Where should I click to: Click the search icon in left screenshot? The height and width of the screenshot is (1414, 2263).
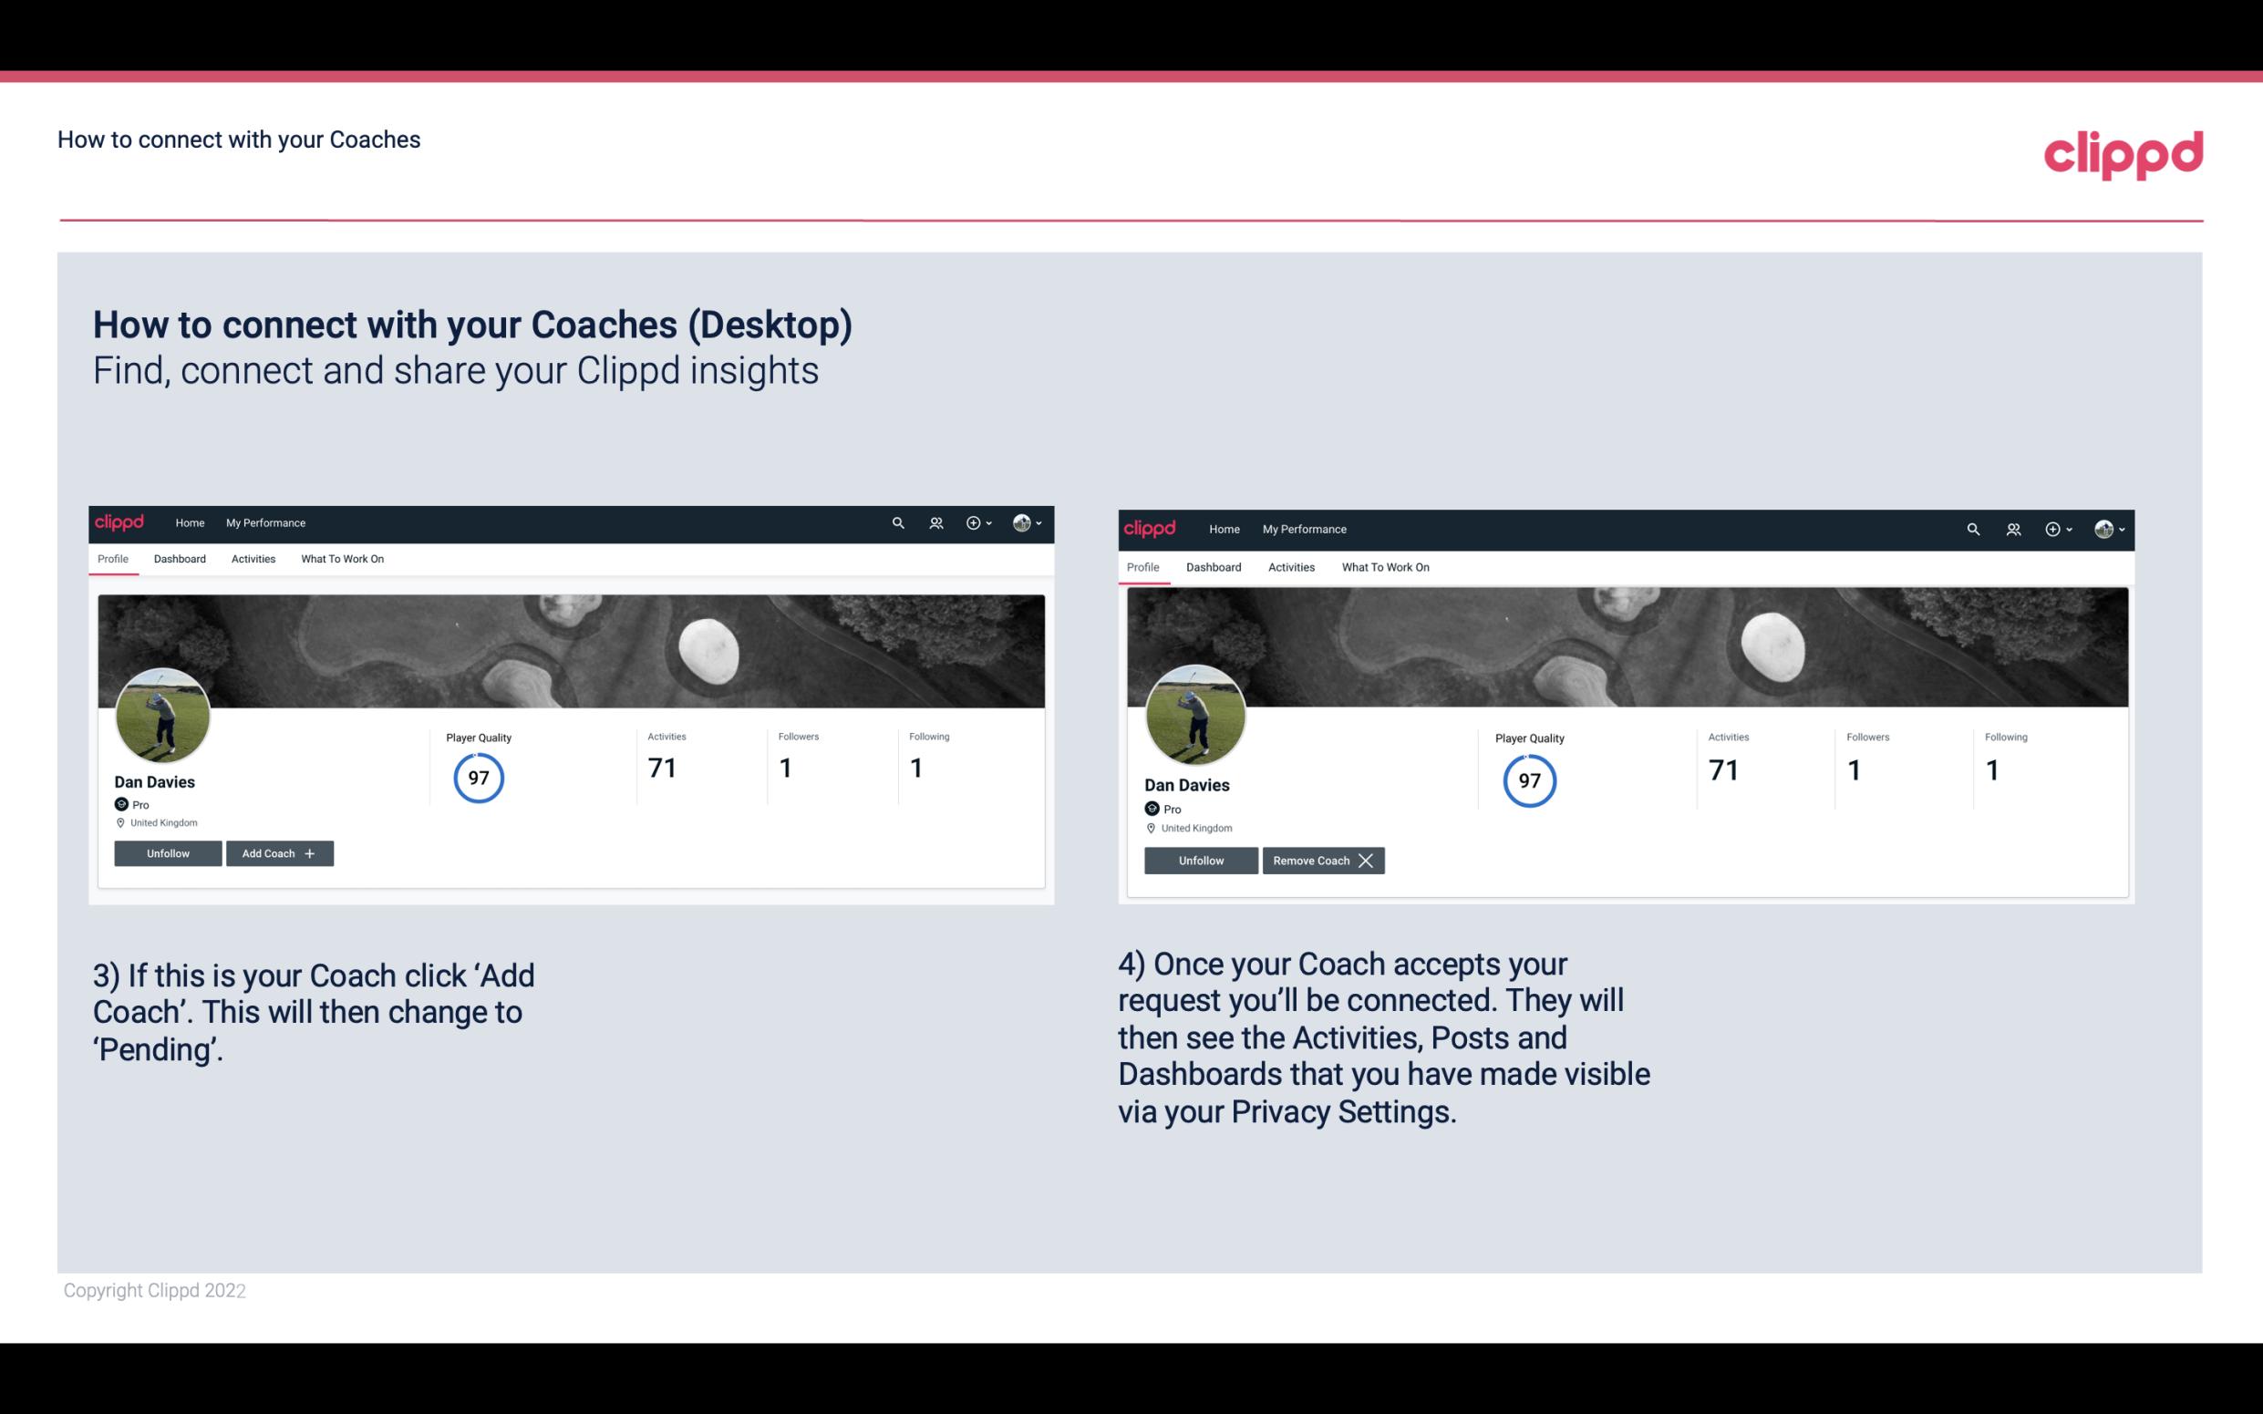coord(899,521)
